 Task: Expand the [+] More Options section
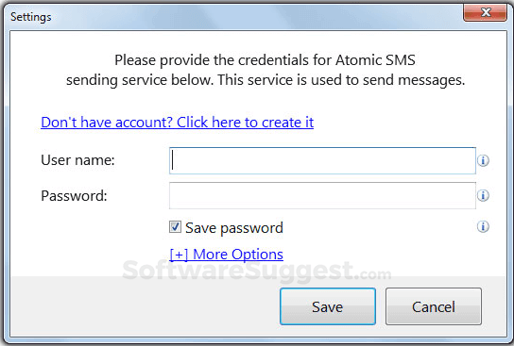[x=226, y=255]
